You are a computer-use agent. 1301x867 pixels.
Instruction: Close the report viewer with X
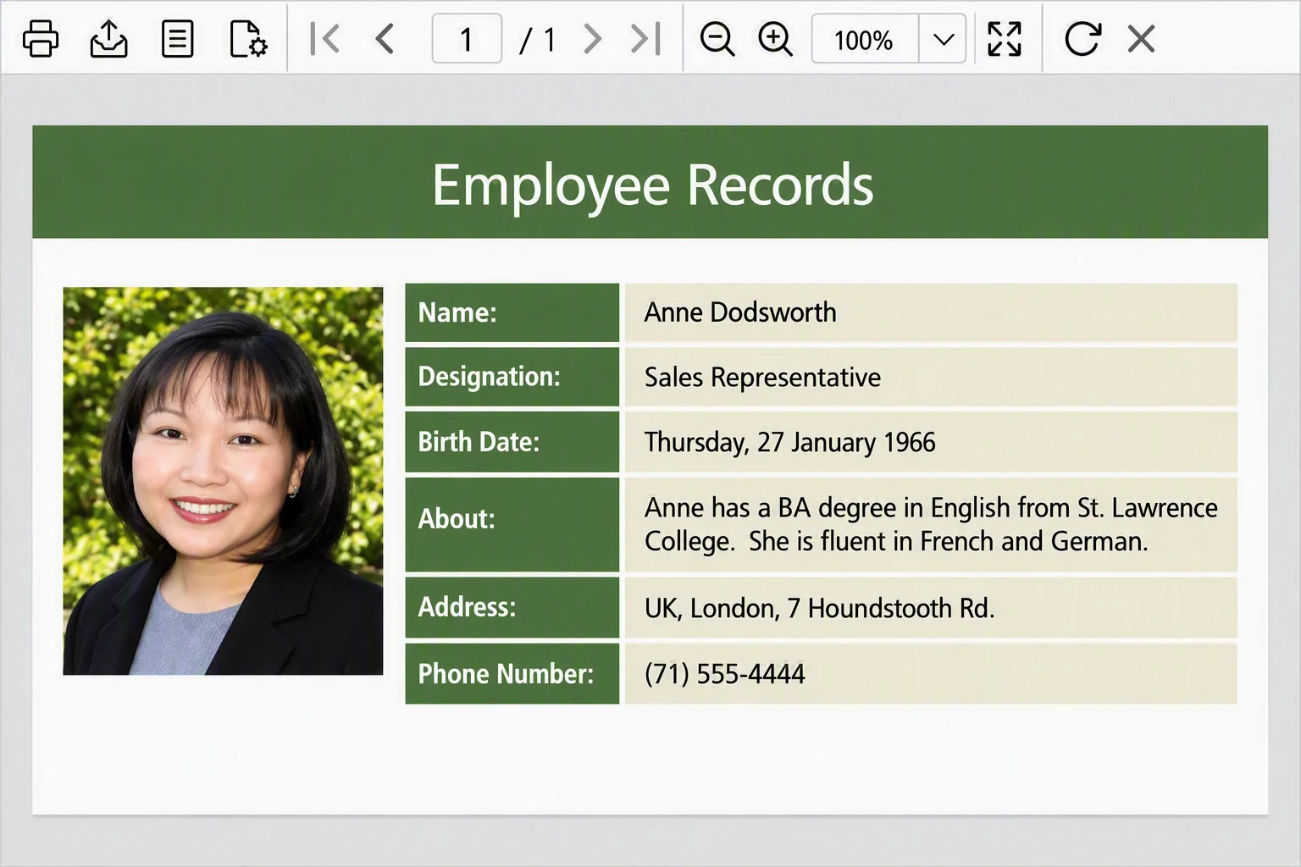pos(1141,39)
